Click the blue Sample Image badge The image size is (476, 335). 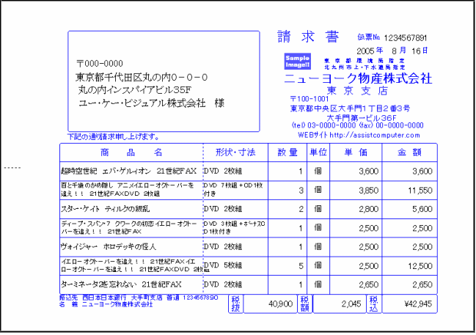298,59
